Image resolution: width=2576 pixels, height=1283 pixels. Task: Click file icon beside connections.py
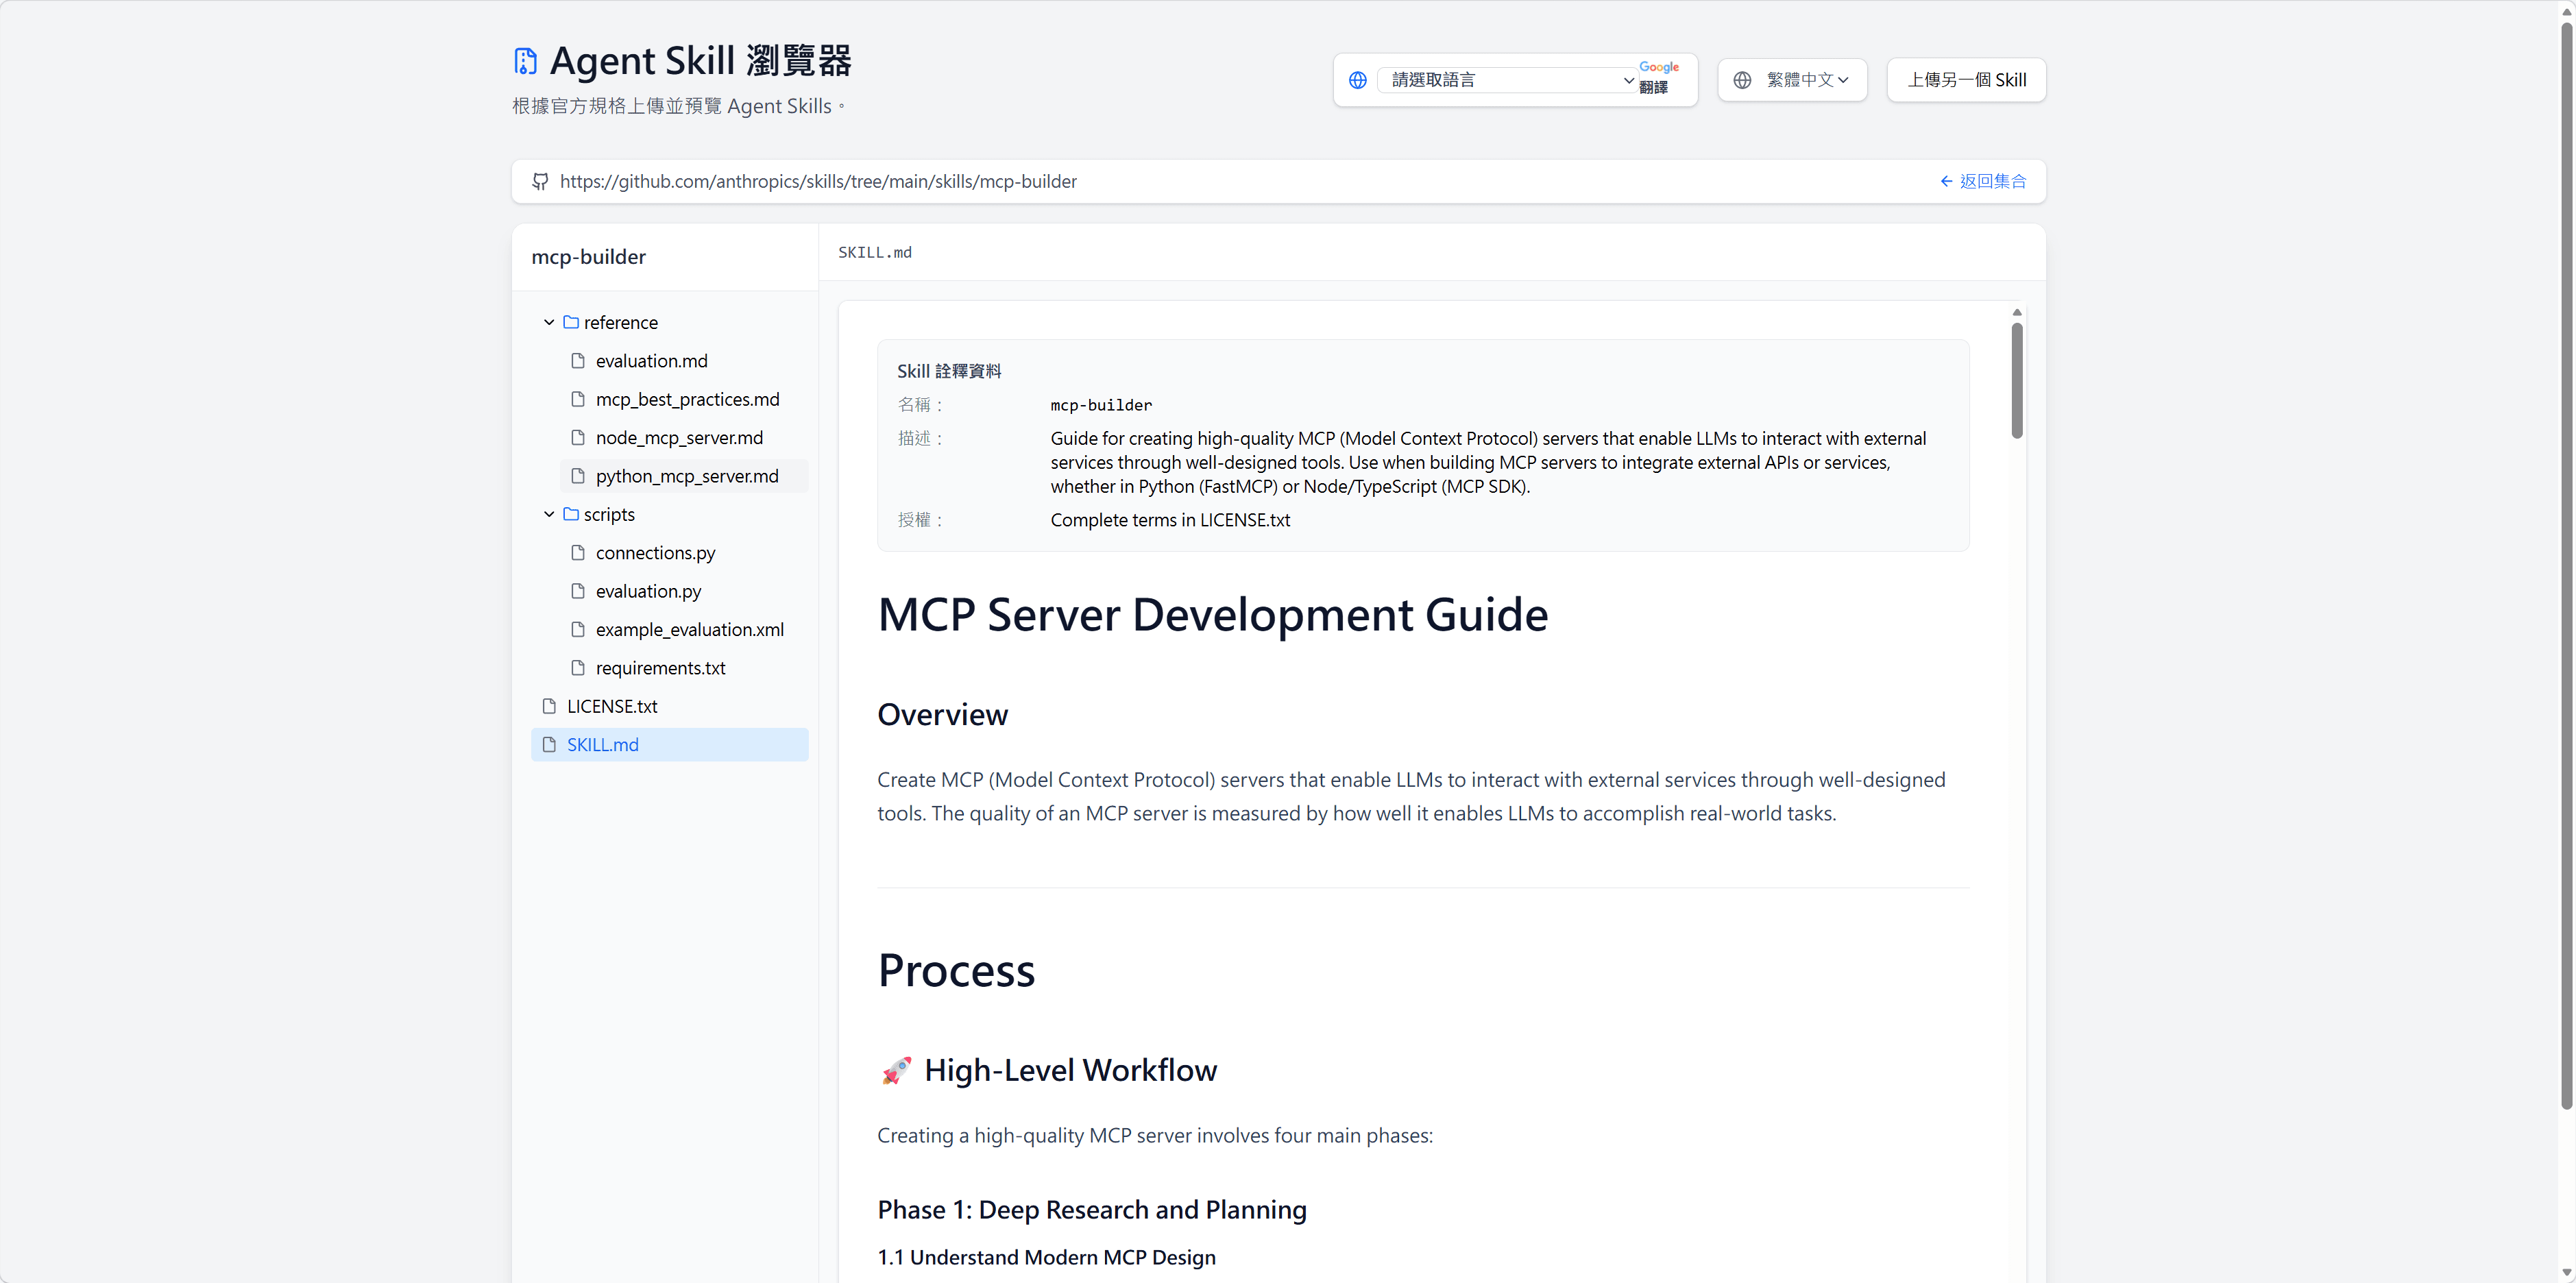coord(578,553)
